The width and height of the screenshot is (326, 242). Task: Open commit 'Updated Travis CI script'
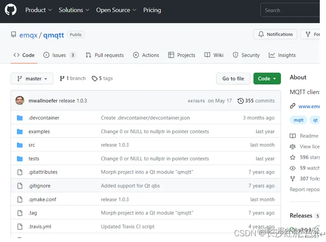click(128, 226)
